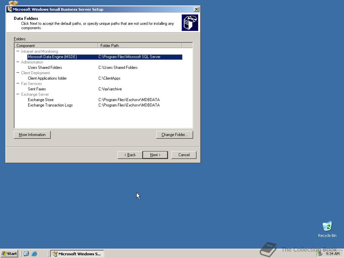Click the server and CD wizard graphic
The height and width of the screenshot is (258, 344).
190,23
